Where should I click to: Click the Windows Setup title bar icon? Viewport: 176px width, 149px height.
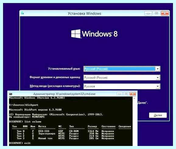[x=22, y=13]
